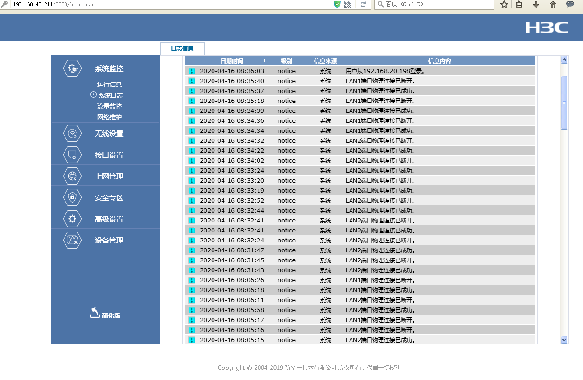The width and height of the screenshot is (583, 380).
Task: Open the 接口设置 interface icon
Action: [72, 155]
